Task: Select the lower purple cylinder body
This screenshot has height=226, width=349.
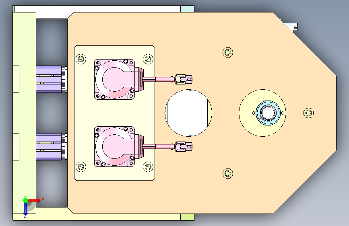Action: [x=49, y=147]
